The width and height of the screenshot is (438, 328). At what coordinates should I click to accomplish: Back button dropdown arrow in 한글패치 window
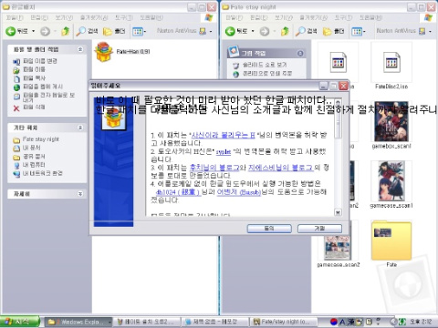point(33,31)
